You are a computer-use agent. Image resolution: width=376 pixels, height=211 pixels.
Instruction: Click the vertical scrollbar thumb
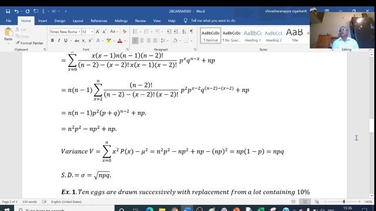371,125
